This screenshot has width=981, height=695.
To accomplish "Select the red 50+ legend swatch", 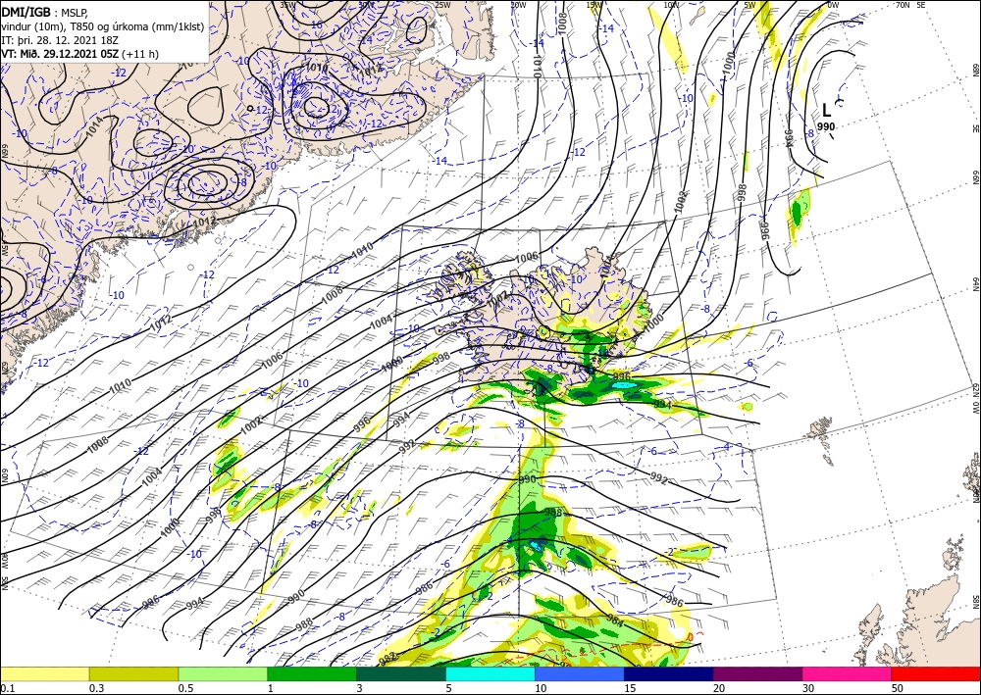I will pyautogui.click(x=936, y=673).
